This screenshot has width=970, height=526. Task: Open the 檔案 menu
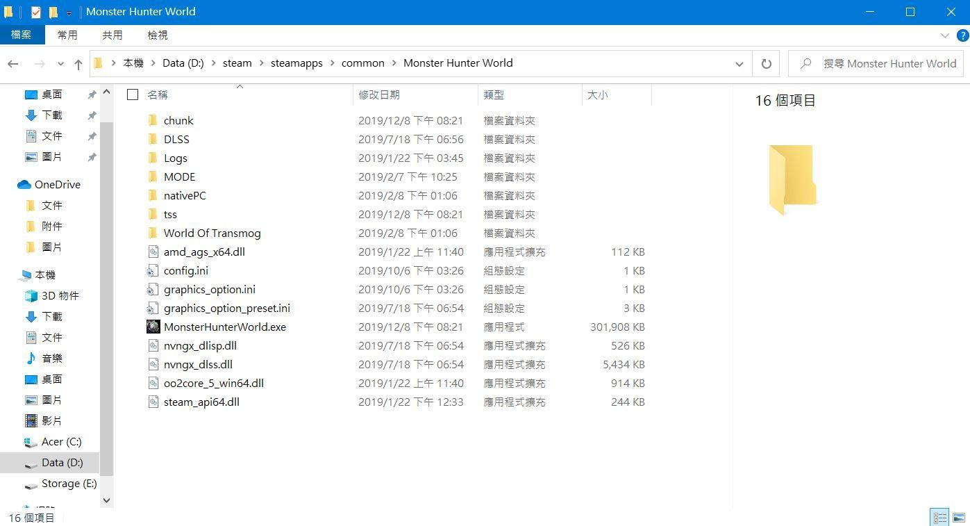(22, 35)
